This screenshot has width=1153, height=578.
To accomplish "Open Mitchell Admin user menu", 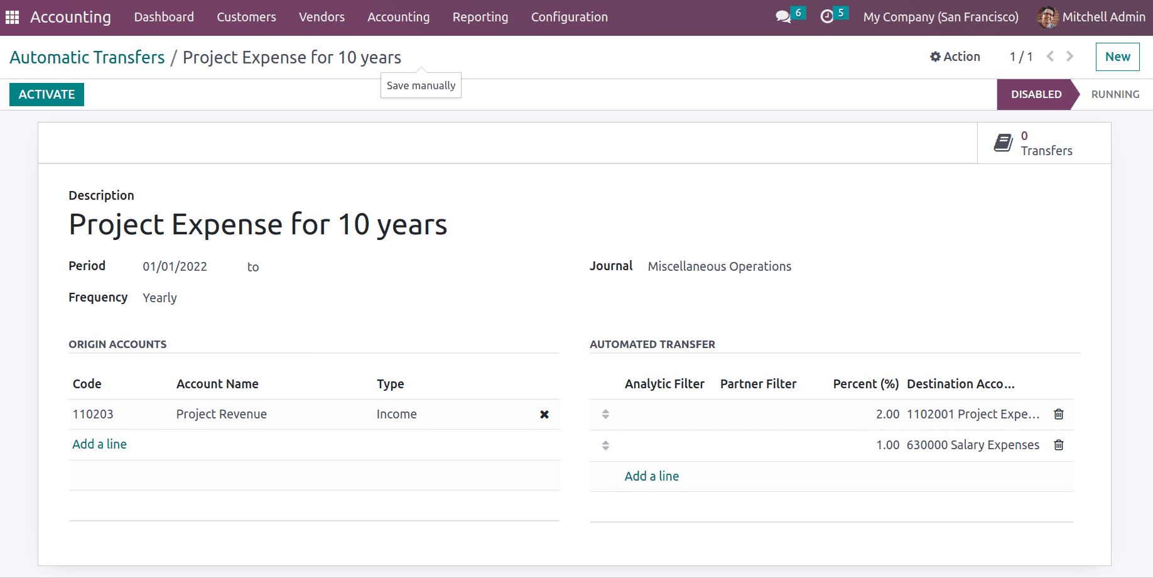I will [x=1091, y=17].
